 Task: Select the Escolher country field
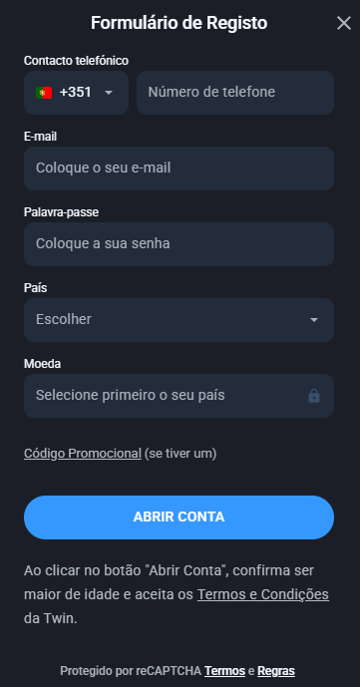tap(179, 320)
